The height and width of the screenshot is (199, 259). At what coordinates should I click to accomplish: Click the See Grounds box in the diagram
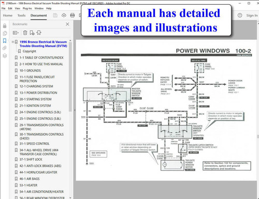[98, 154]
